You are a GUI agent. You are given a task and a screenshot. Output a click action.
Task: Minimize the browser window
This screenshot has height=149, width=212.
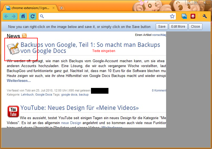[189, 2]
